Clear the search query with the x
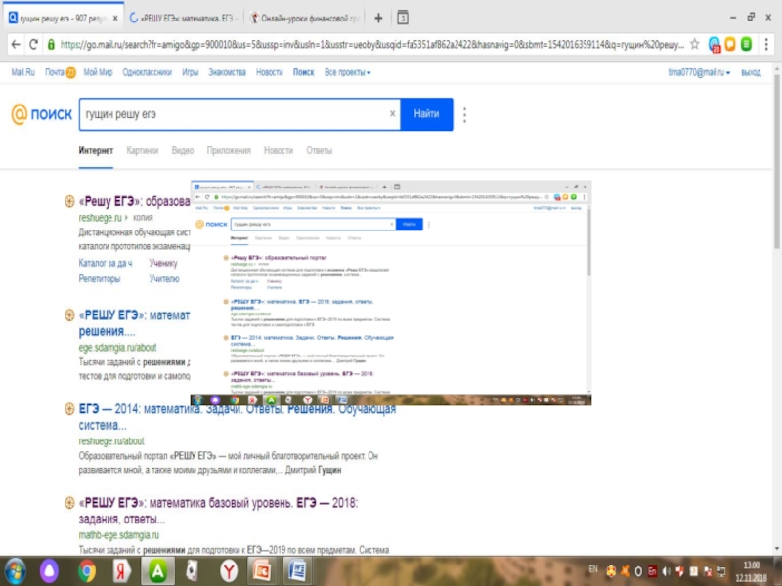782x586 pixels. [393, 114]
